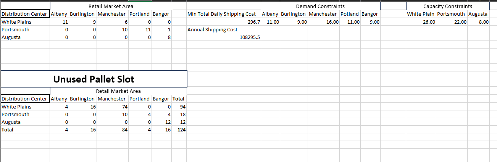
Task: Click the grand total cell 124
Action: tap(179, 130)
